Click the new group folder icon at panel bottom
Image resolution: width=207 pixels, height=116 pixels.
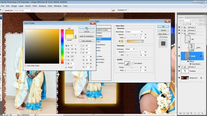coord(195,113)
